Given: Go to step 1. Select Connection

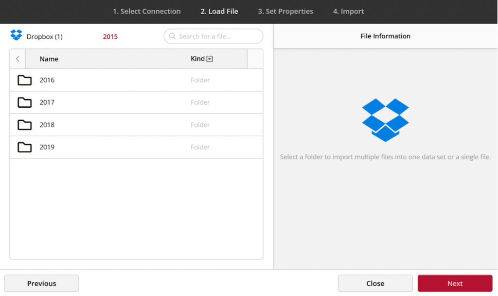Looking at the screenshot, I should [x=147, y=12].
